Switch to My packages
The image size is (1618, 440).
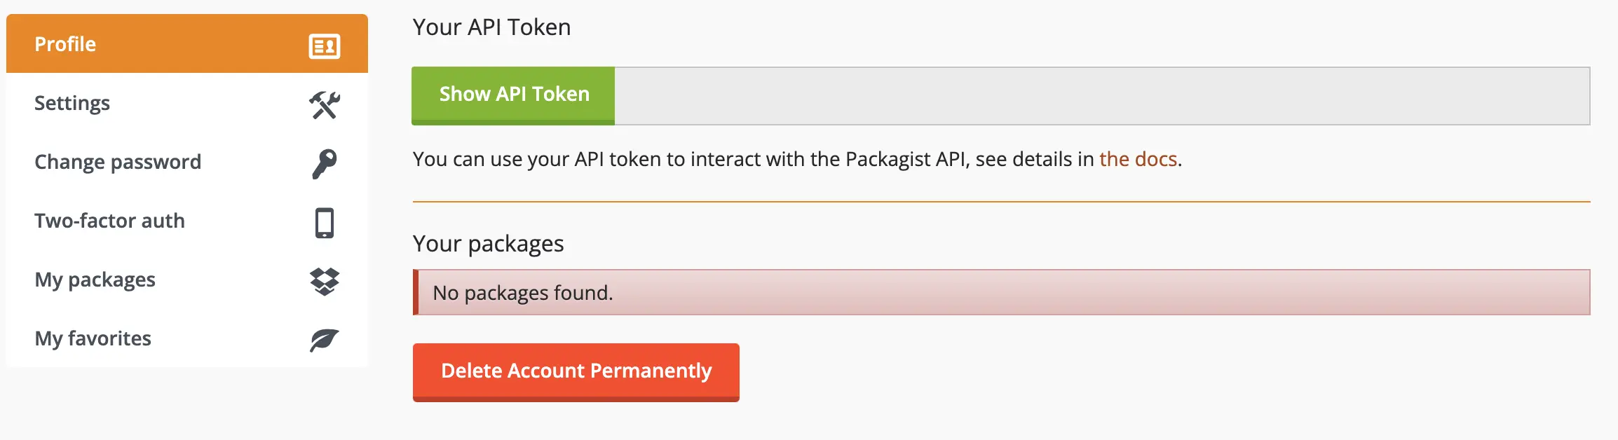tap(95, 280)
